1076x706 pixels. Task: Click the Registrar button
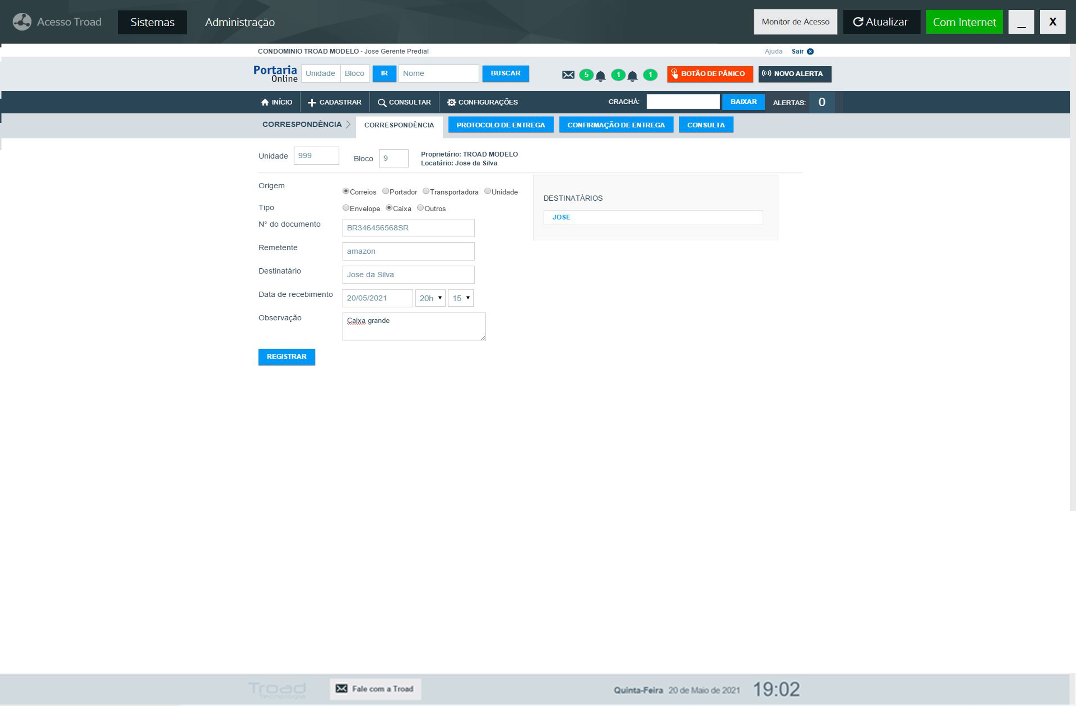coord(286,357)
